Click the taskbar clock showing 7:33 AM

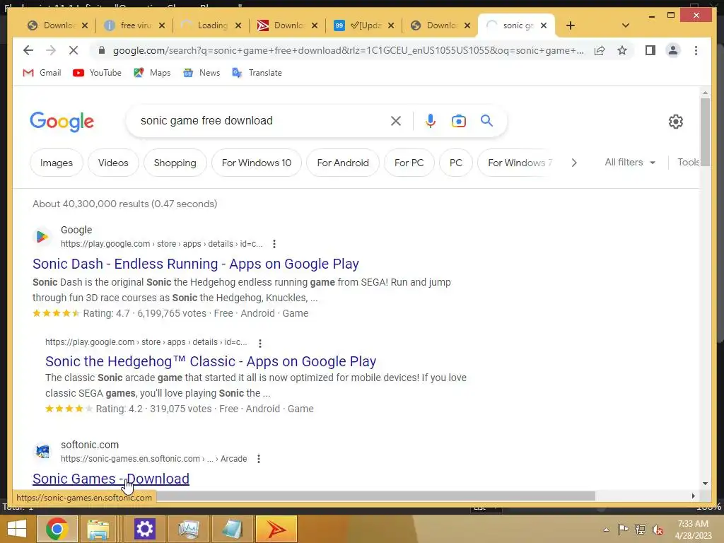[x=693, y=529]
